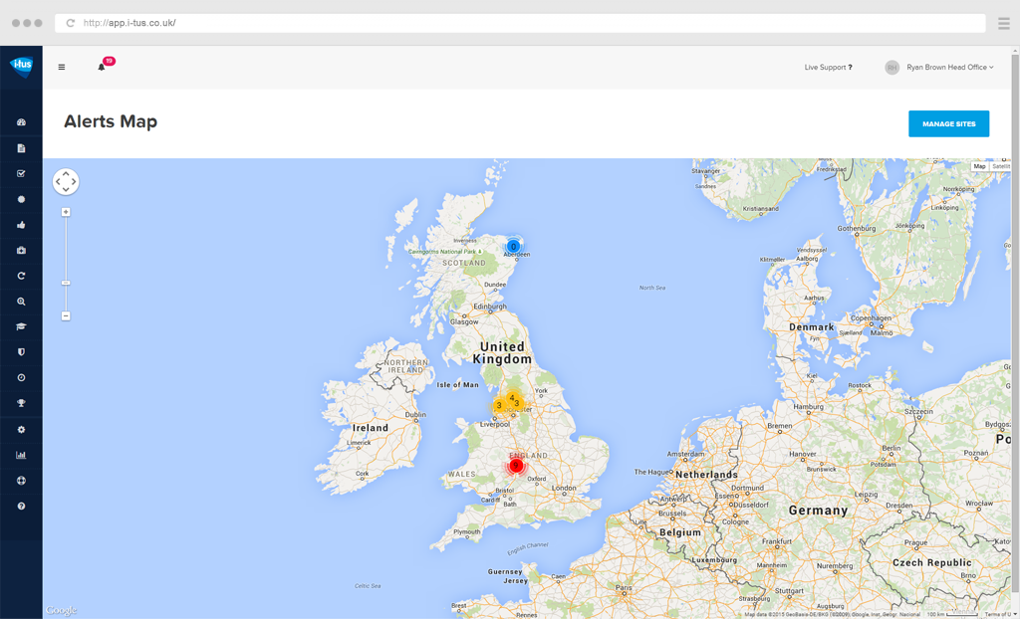Screen dimensions: 1020x619
Task: Open the graduation cap training icon
Action: tap(22, 326)
